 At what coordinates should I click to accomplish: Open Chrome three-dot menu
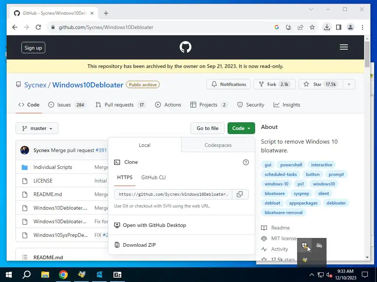[362, 27]
